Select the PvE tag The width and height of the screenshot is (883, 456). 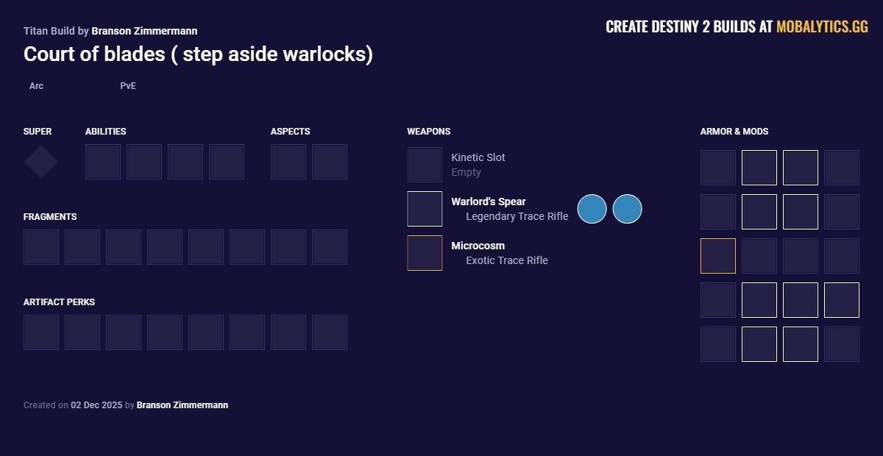coord(128,86)
